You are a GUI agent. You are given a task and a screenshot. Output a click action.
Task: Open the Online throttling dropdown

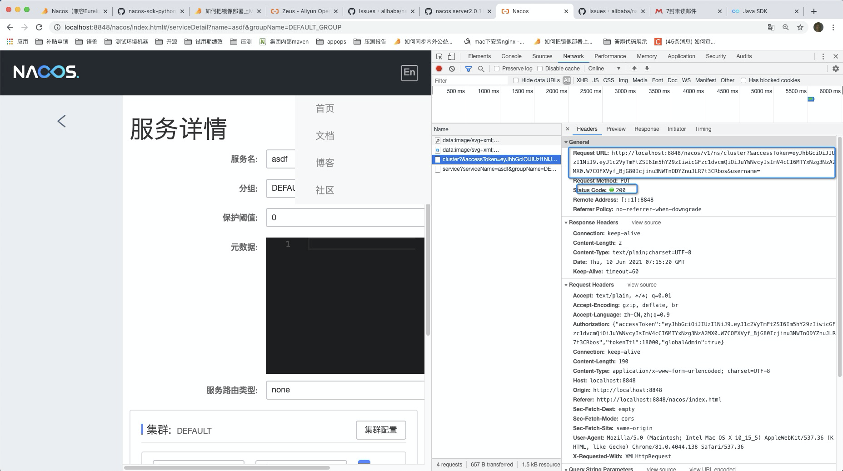tap(604, 69)
